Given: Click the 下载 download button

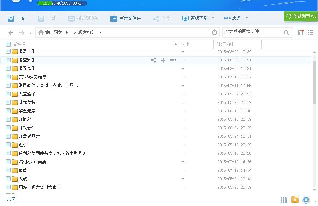Looking at the screenshot, I should [x=47, y=18].
